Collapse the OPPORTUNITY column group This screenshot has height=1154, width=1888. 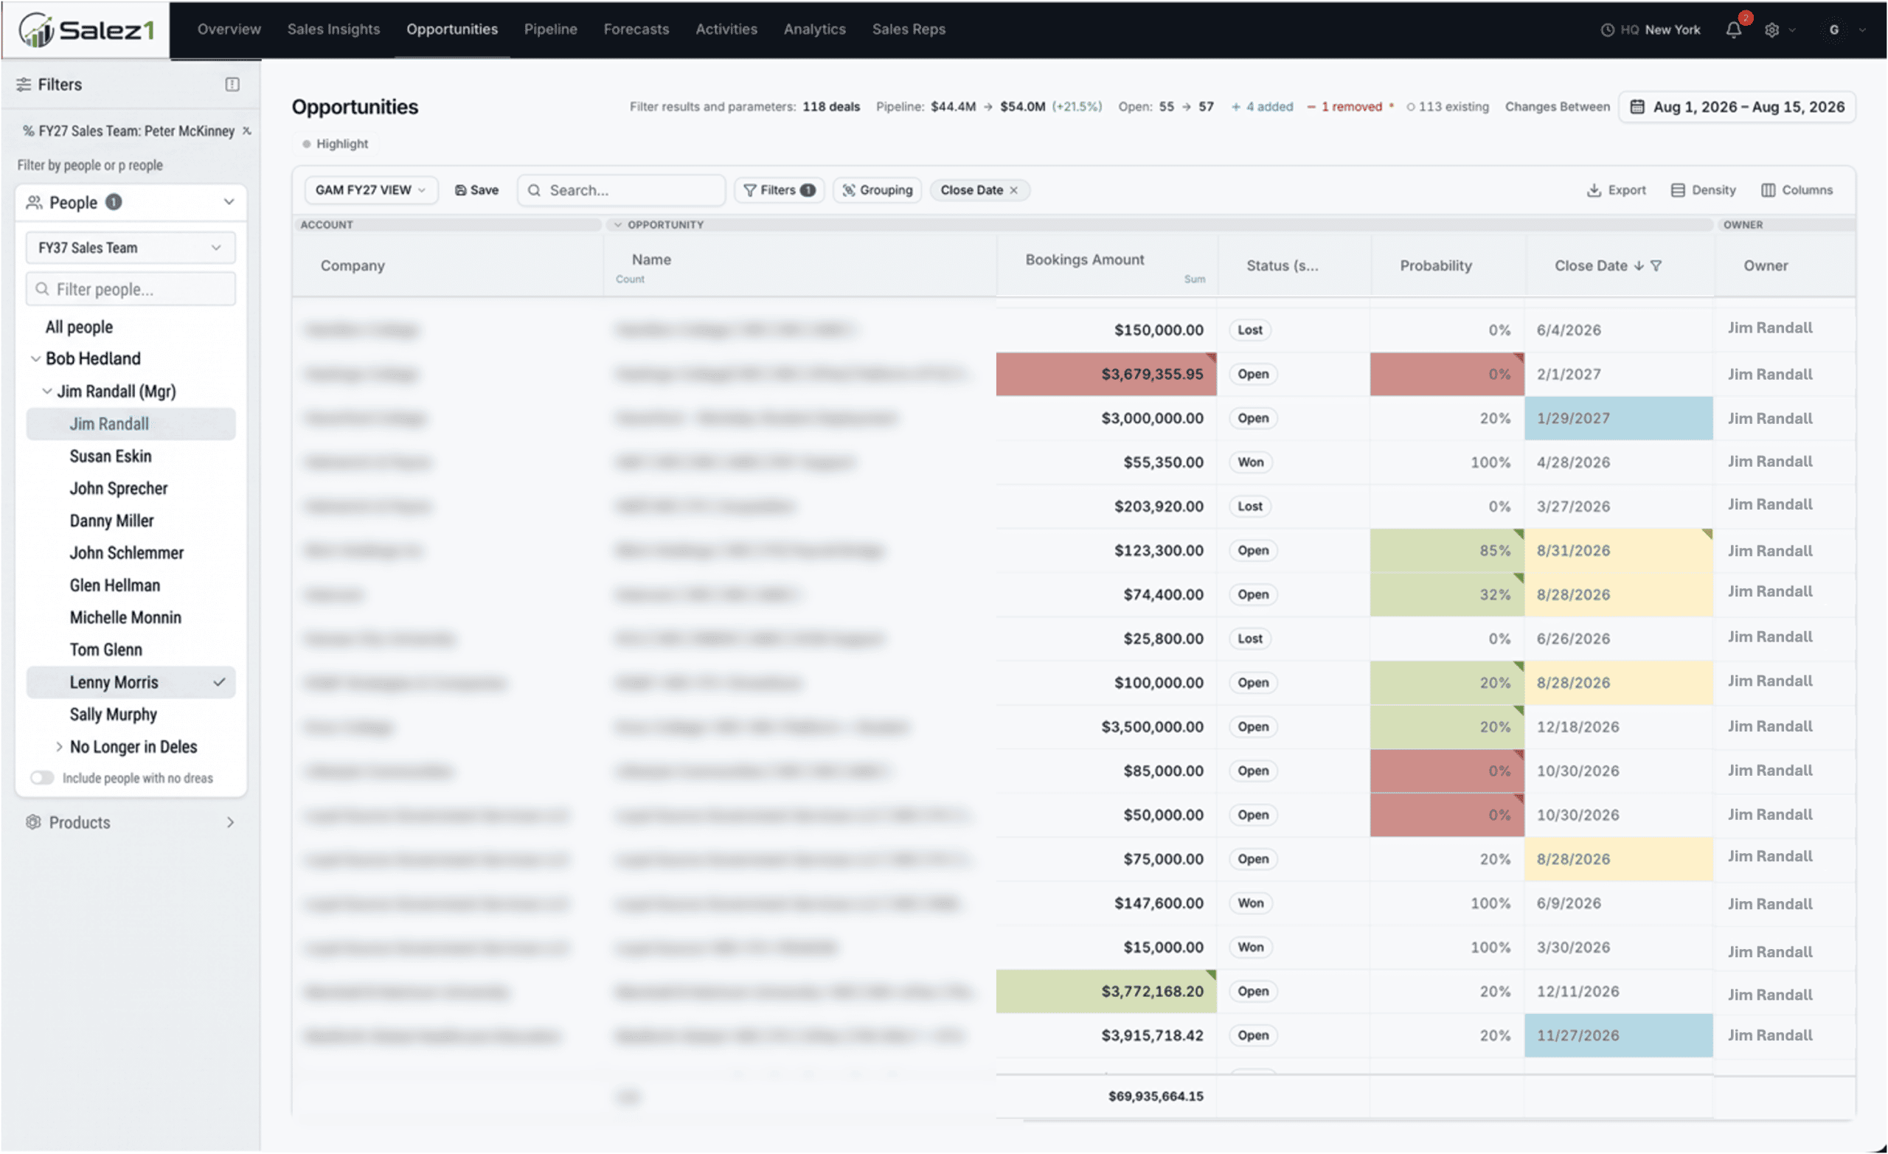point(617,226)
